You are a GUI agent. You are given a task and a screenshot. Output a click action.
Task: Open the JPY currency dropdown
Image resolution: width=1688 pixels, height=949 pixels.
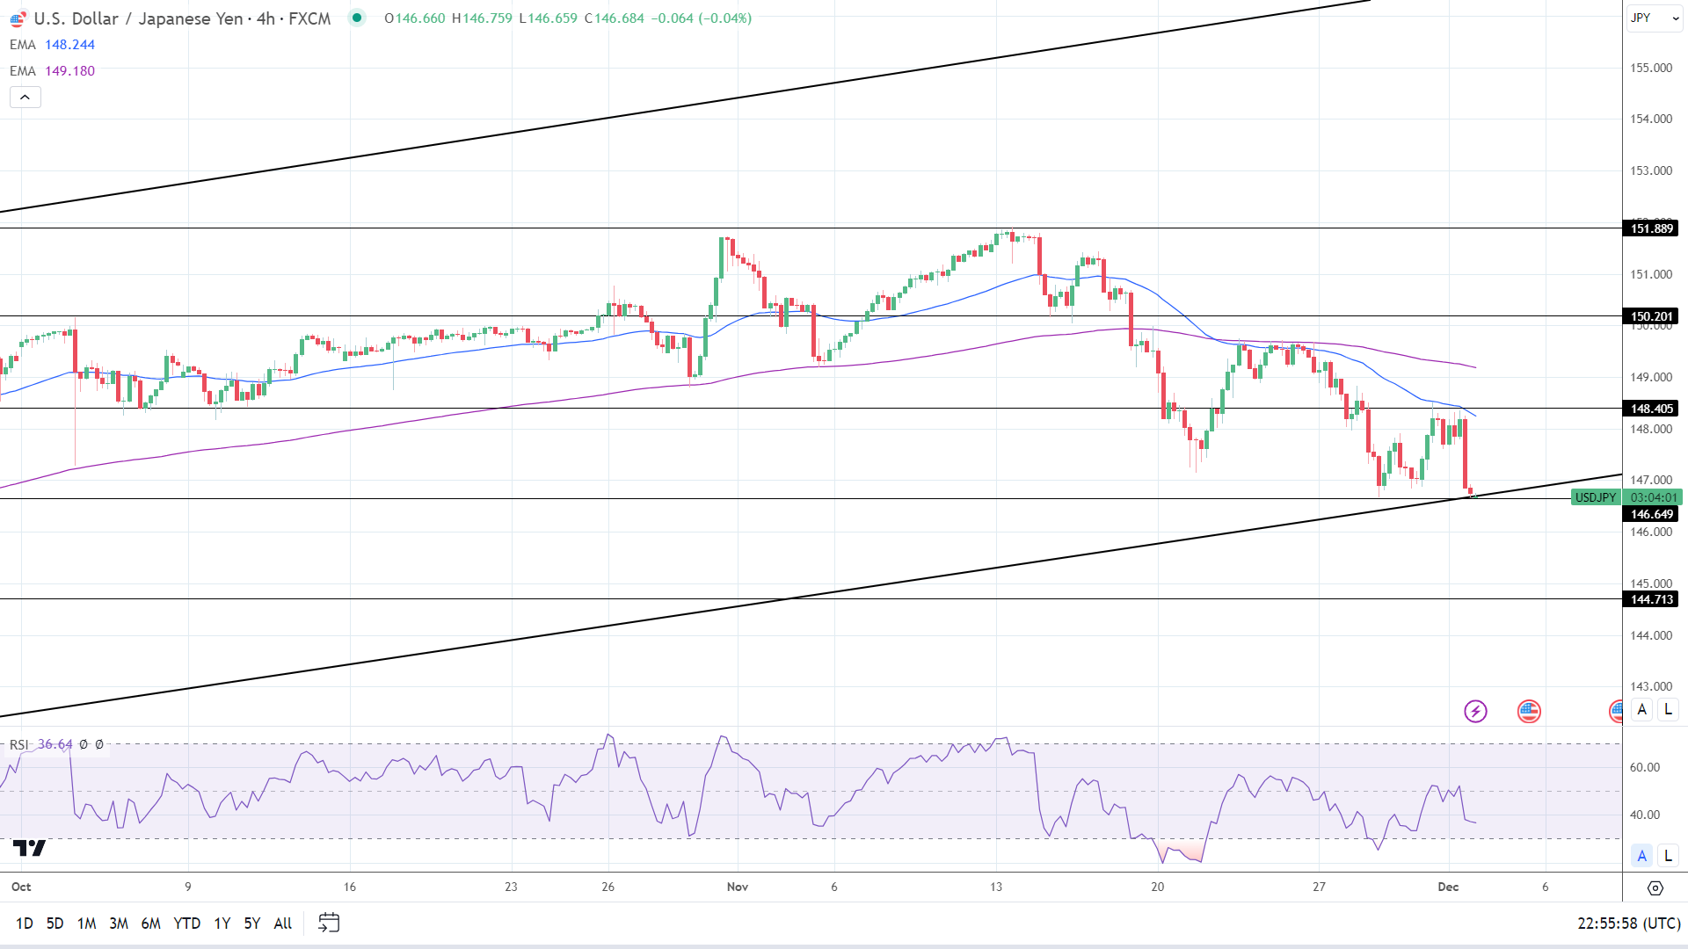click(x=1654, y=18)
